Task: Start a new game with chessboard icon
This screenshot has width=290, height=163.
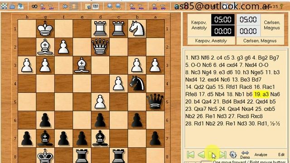Action: (x=4, y=6)
